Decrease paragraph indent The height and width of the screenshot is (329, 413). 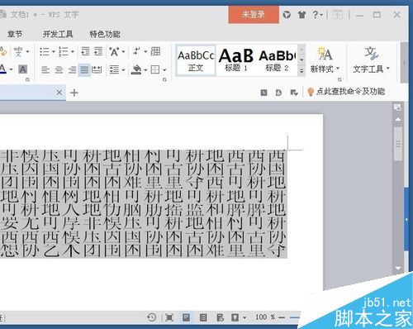click(85, 51)
